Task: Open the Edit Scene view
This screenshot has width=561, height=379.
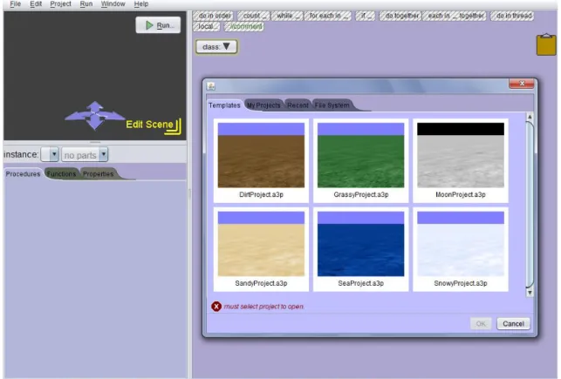Action: (154, 126)
